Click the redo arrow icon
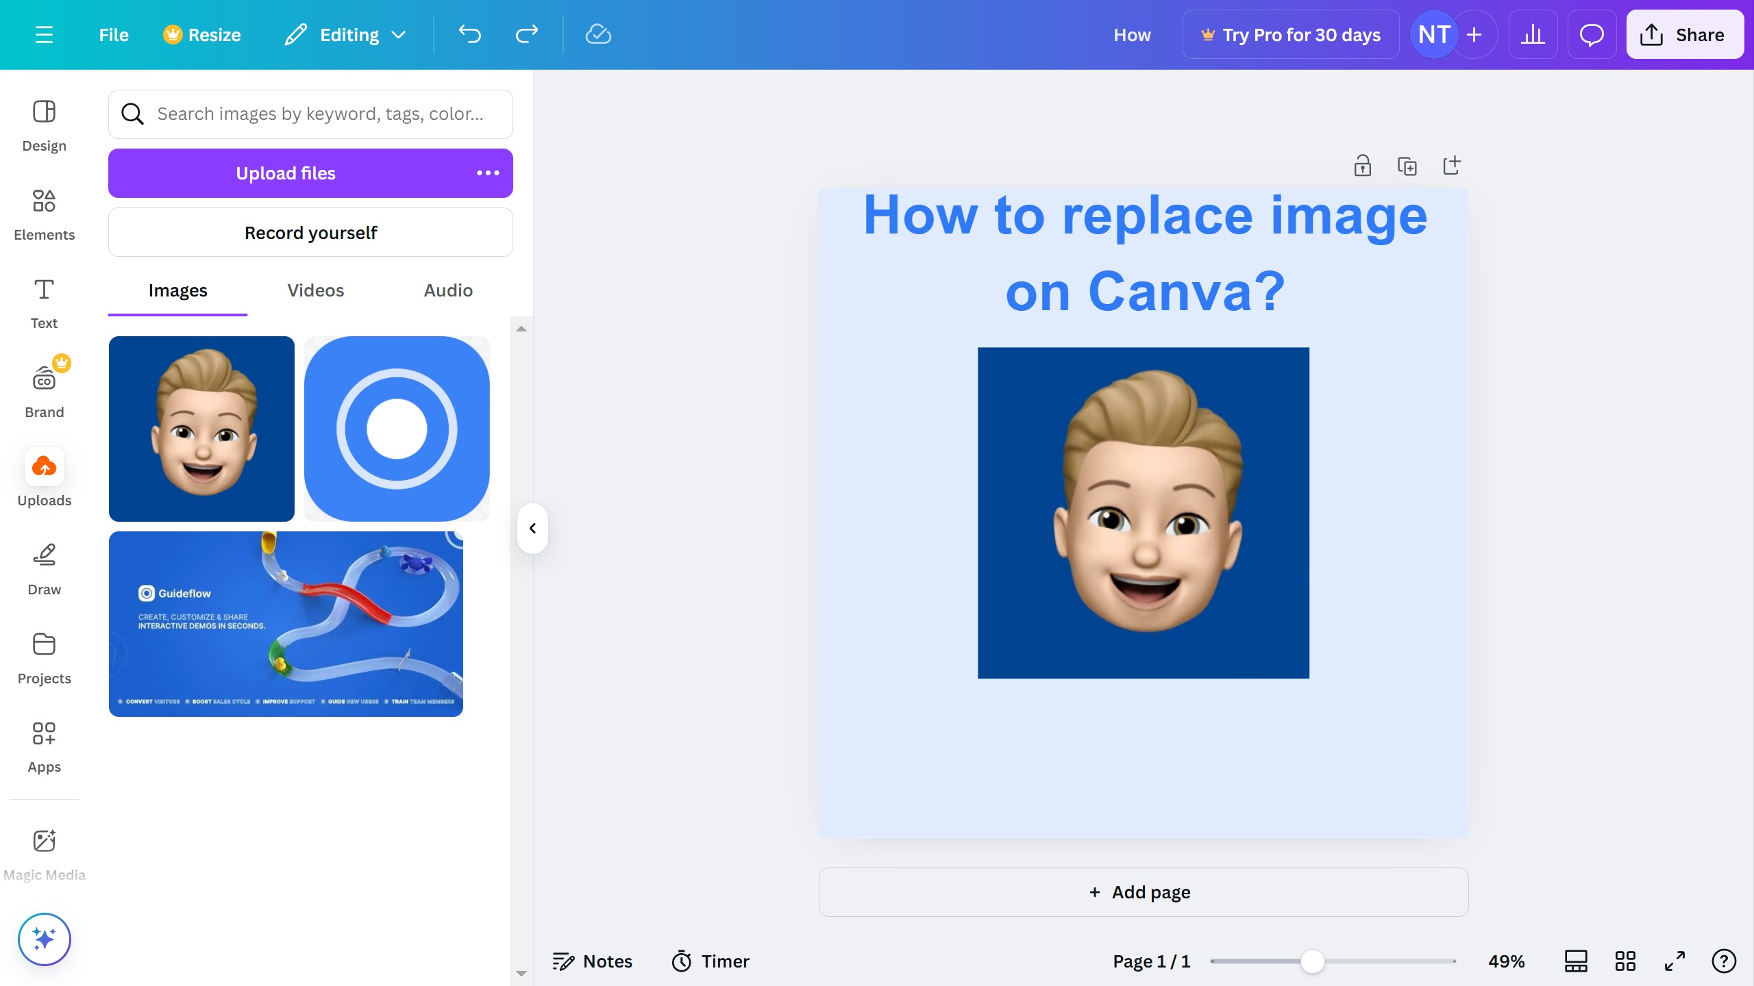 tap(526, 34)
